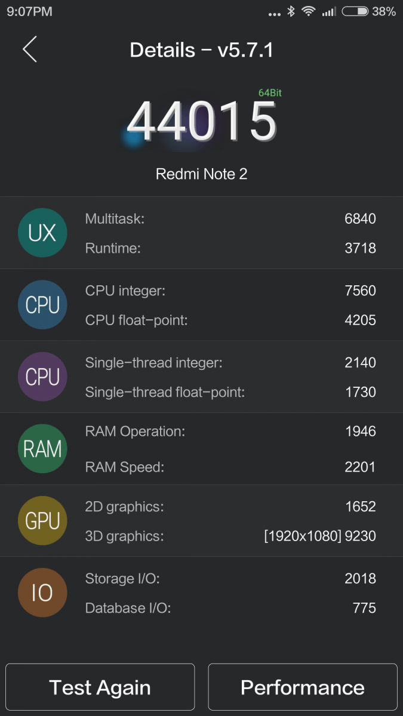Click the Test Again button
Viewport: 403px width, 716px height.
pos(100,687)
